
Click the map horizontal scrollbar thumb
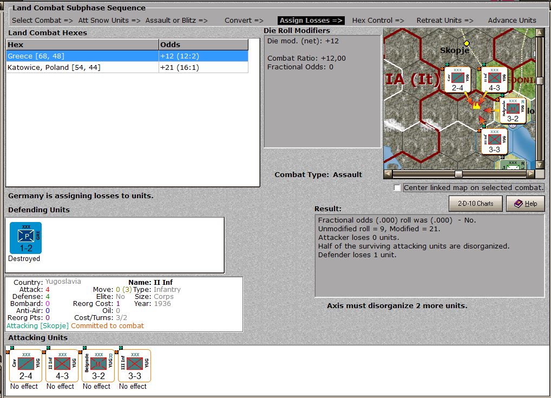coord(458,174)
